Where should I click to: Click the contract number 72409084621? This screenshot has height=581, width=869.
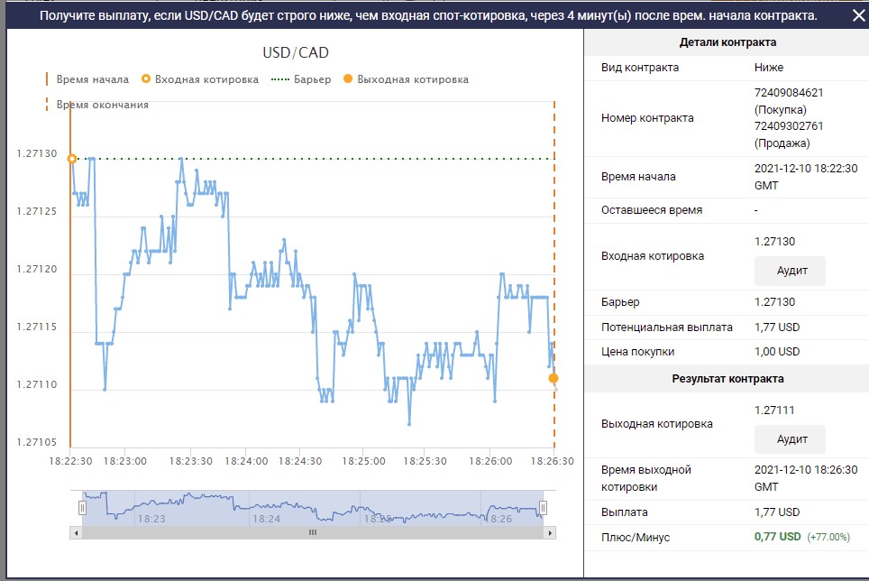[x=789, y=93]
